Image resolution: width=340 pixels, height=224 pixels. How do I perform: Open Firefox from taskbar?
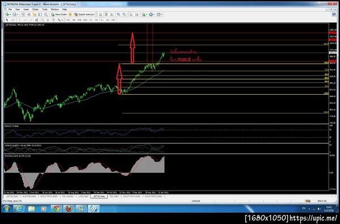(x=69, y=209)
